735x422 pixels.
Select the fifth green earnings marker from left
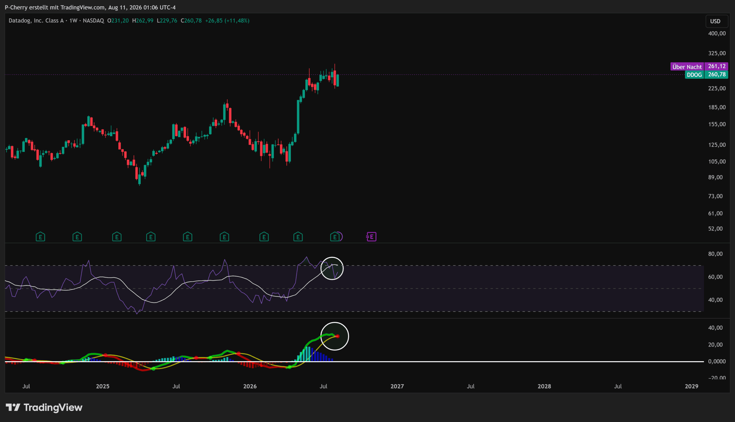pos(188,237)
